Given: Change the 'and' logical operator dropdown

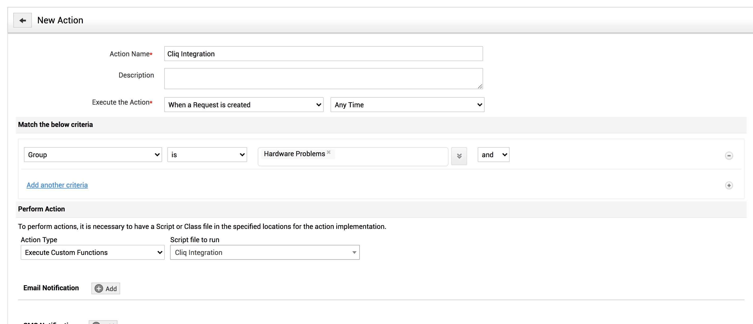Looking at the screenshot, I should click(x=493, y=155).
